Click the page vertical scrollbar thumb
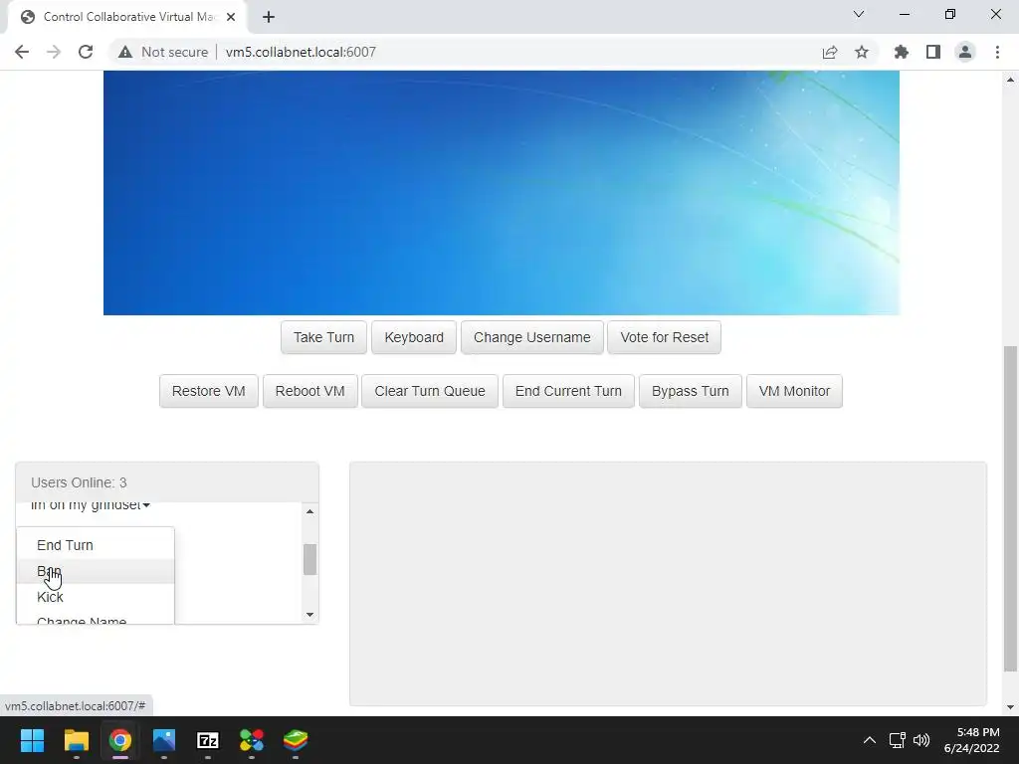The image size is (1019, 764). point(1010,508)
